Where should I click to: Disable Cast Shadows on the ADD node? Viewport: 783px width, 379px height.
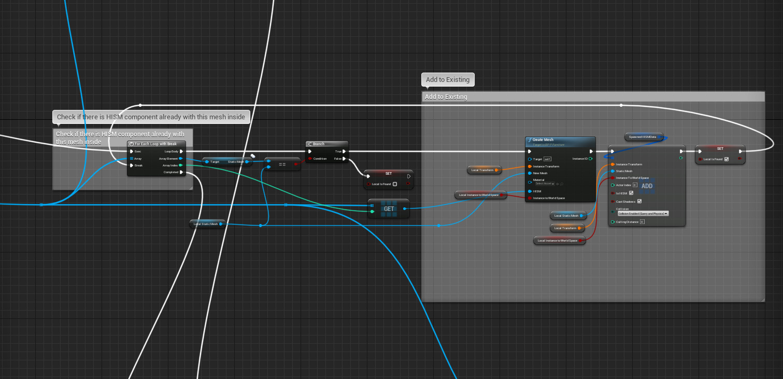pos(639,201)
